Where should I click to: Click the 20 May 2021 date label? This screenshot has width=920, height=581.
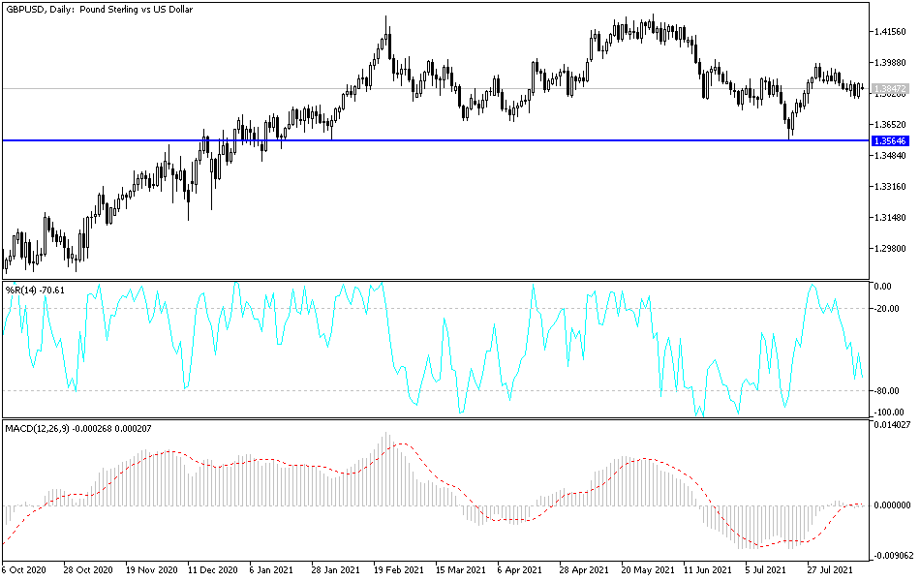click(648, 569)
